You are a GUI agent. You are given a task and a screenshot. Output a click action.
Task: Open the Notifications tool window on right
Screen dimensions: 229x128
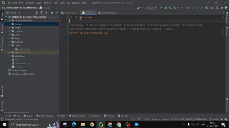(x=227, y=105)
